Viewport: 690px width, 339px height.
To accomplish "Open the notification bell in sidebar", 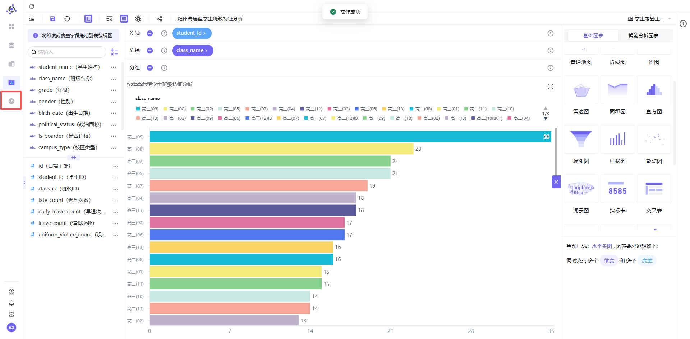I will (x=11, y=303).
